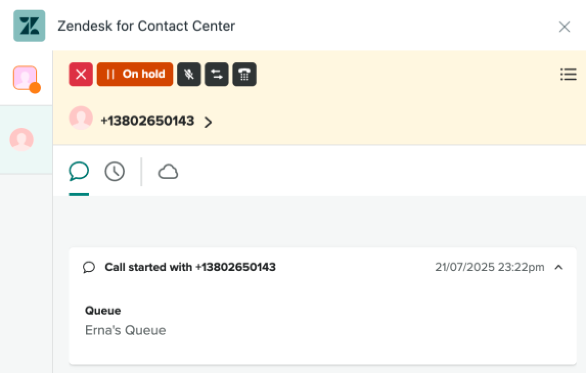Close the Zendesk for Contact Center panel
Image resolution: width=586 pixels, height=373 pixels.
tap(564, 27)
